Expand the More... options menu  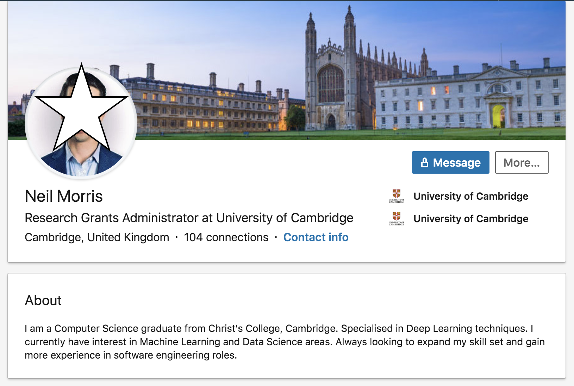point(522,162)
